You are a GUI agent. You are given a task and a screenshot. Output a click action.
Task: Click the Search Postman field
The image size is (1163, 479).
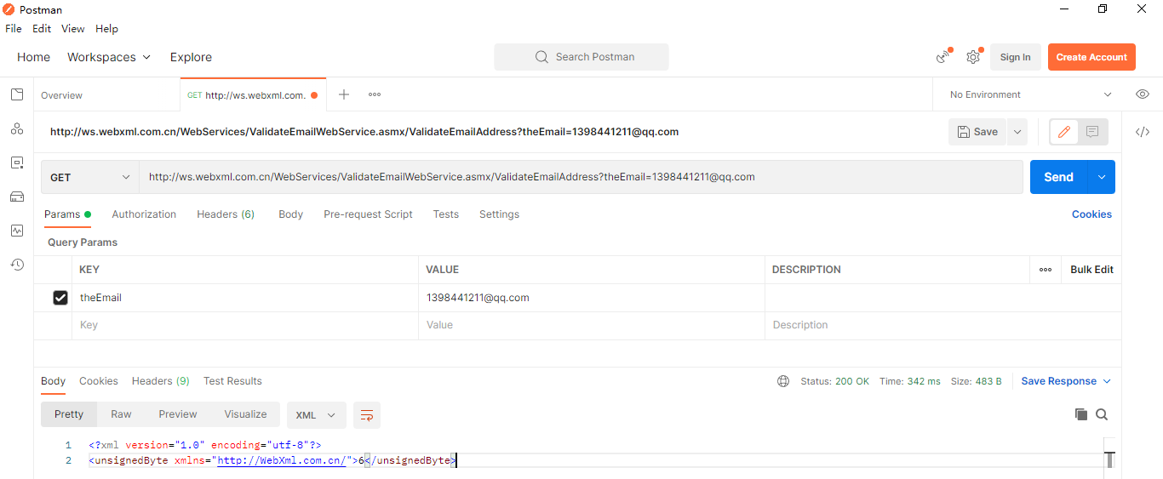click(x=581, y=57)
